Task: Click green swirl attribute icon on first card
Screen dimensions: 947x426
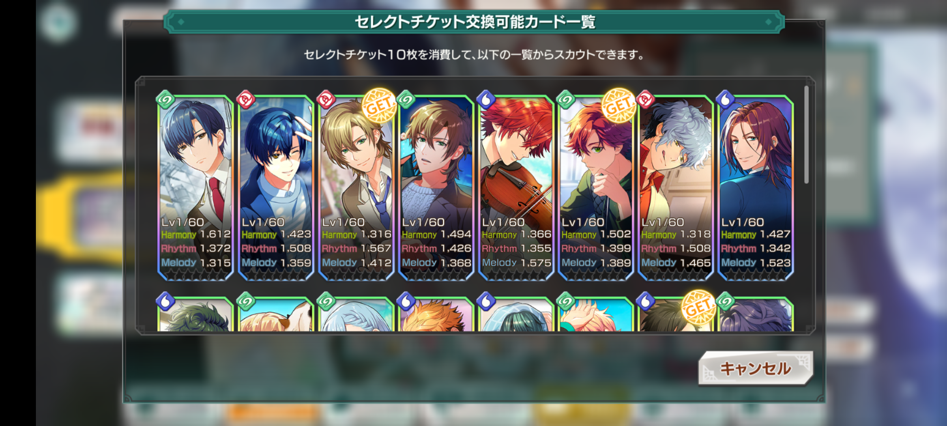Action: 165,99
